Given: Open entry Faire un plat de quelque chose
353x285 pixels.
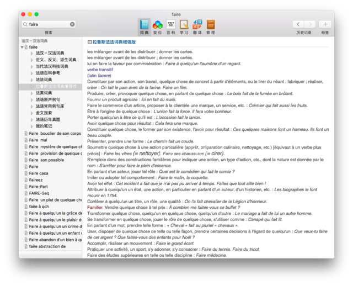Looking at the screenshot, I should coord(55,200).
